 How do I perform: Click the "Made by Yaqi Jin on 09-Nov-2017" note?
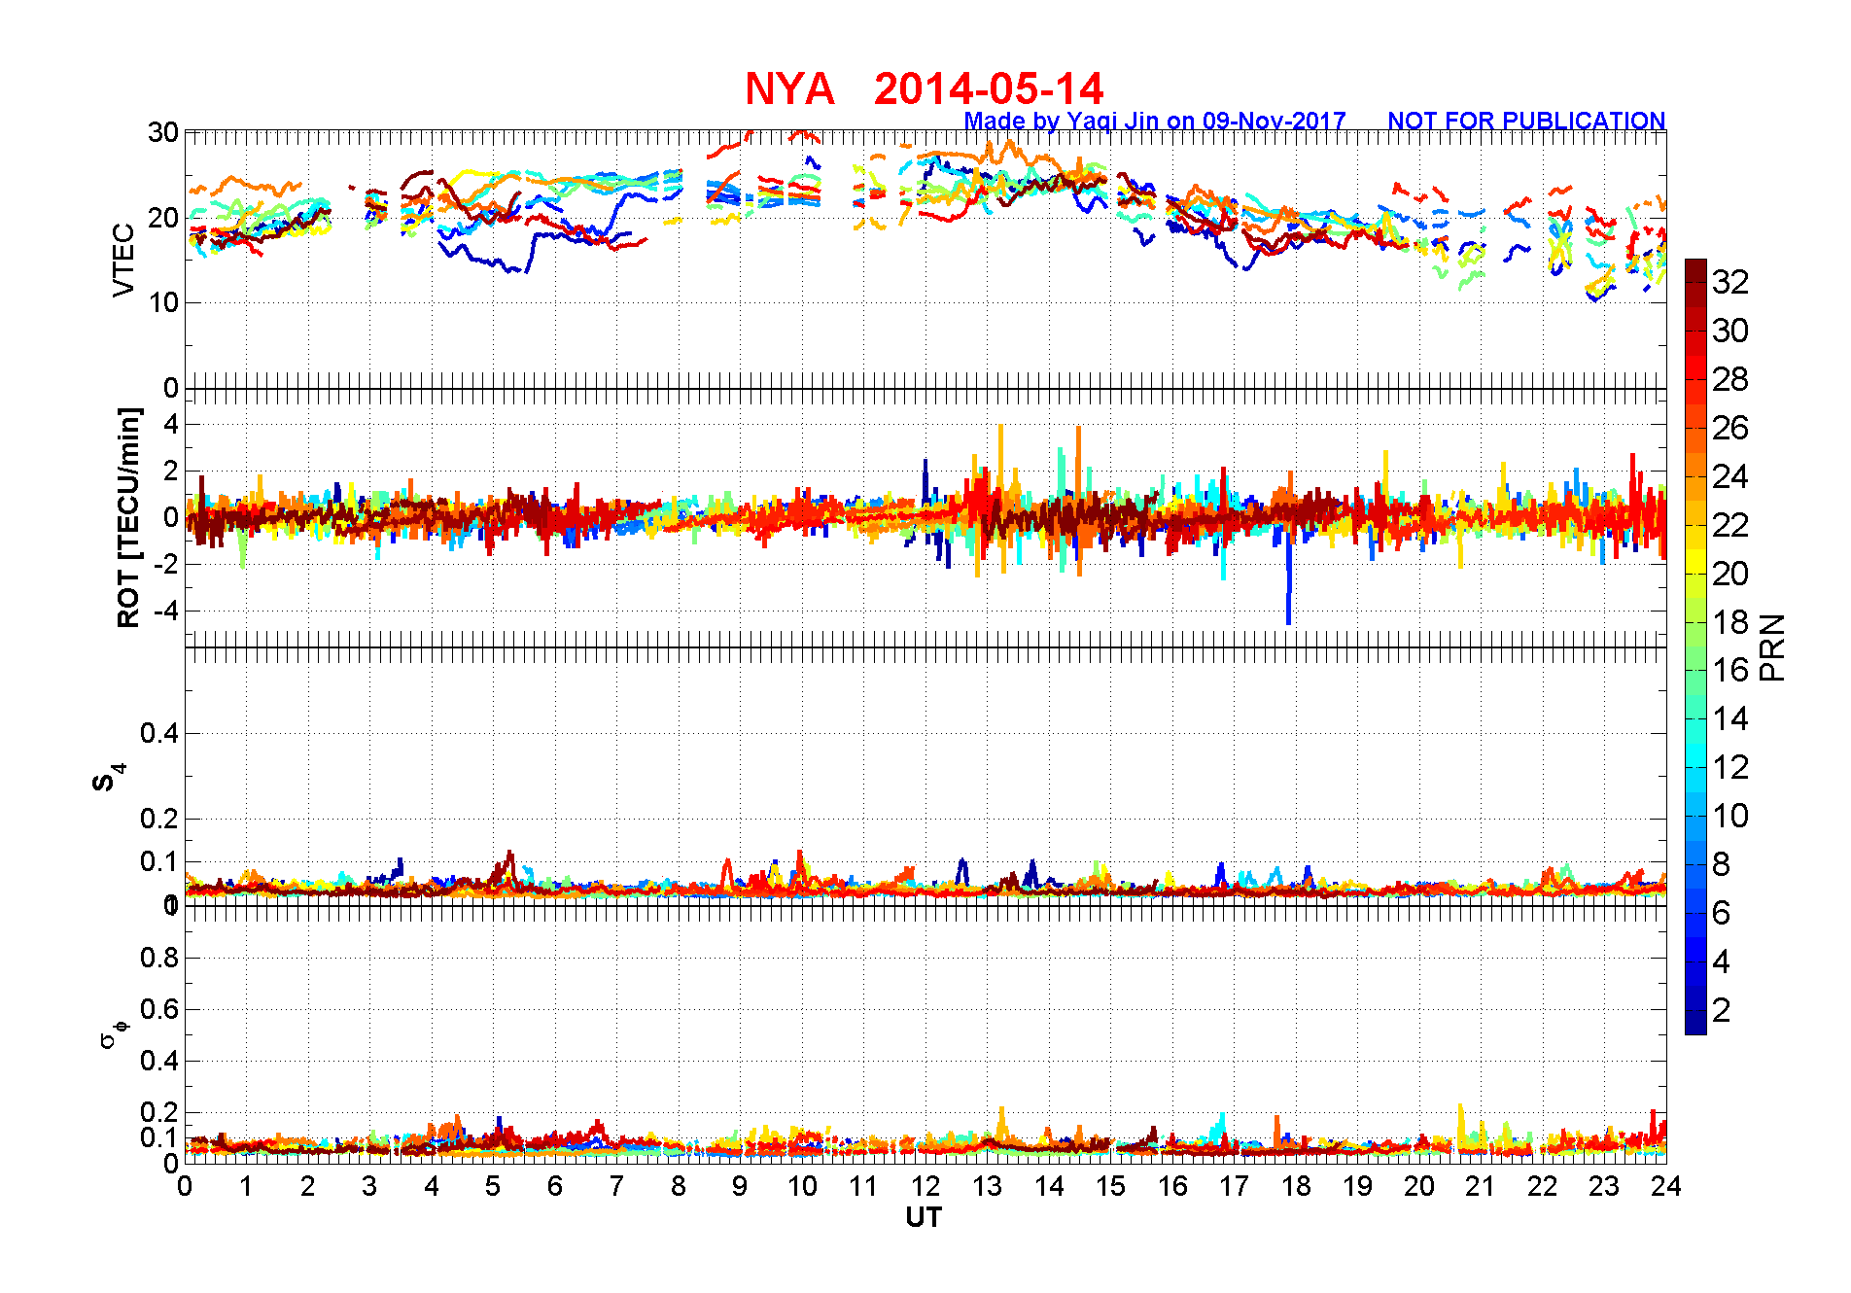coord(1155,121)
